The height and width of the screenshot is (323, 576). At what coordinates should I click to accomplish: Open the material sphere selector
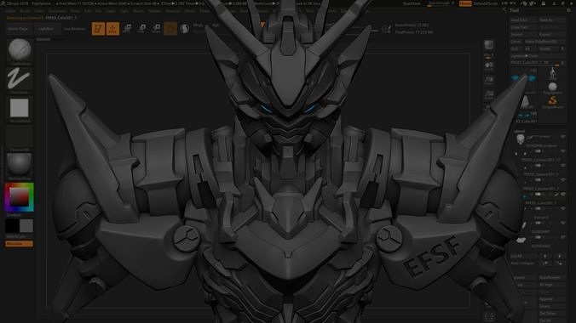[19, 165]
